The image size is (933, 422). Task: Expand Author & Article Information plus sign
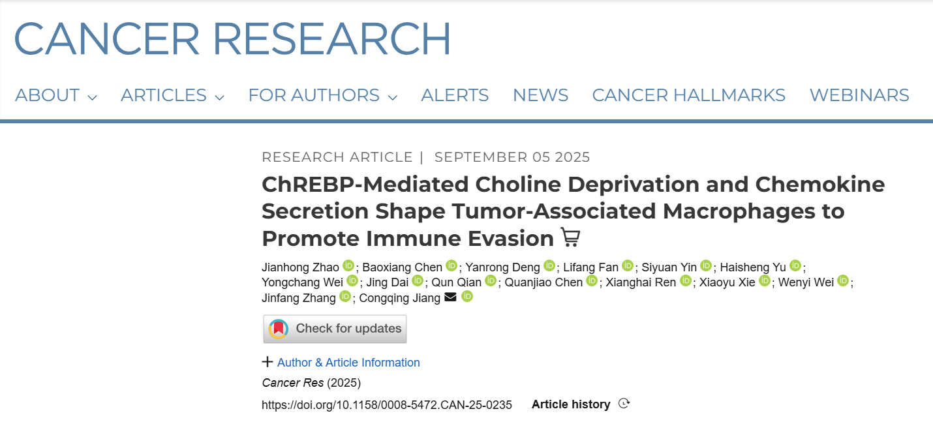(267, 362)
